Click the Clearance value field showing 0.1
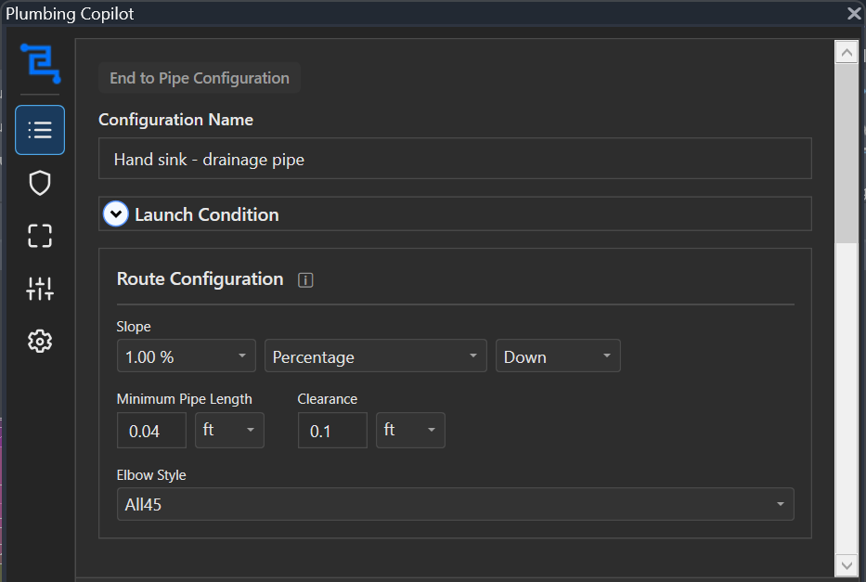This screenshot has width=866, height=582. click(x=331, y=430)
